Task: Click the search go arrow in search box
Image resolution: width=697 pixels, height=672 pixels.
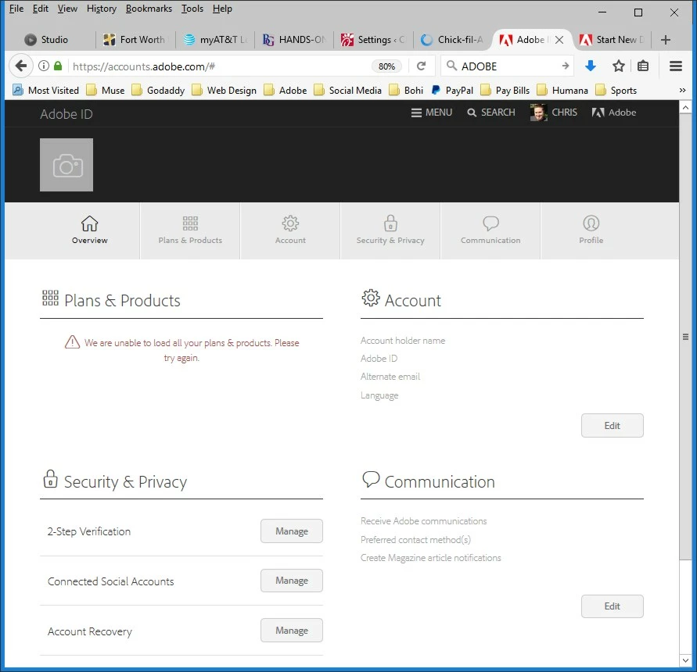Action: click(565, 66)
